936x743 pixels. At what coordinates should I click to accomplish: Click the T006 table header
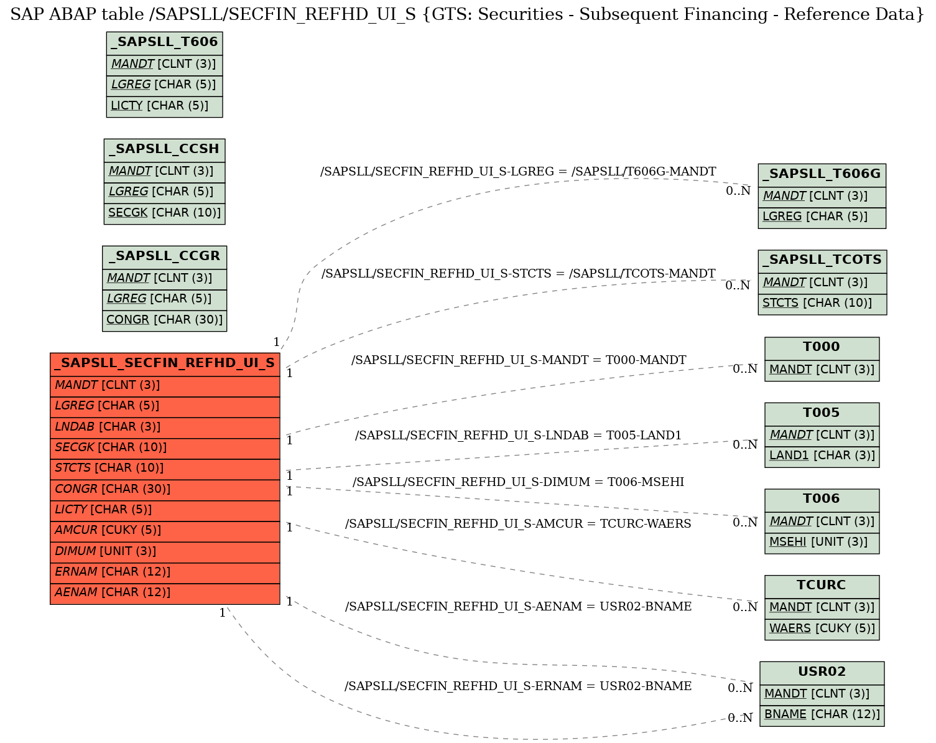(x=822, y=500)
